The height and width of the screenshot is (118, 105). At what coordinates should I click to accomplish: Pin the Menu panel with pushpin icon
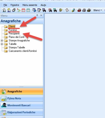click(37, 15)
